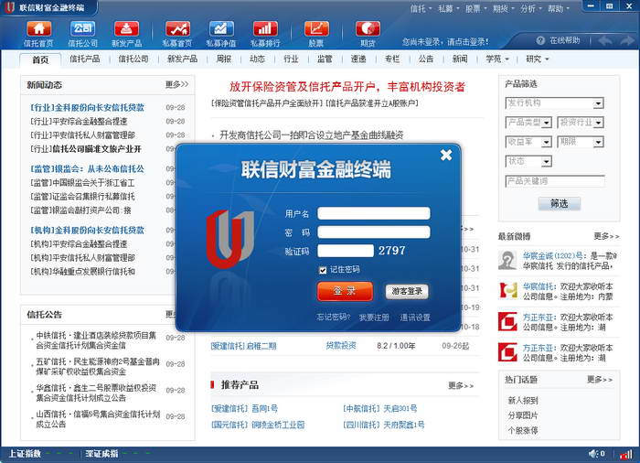
Task: Click the 在线帮助 help icon
Action: click(540, 40)
